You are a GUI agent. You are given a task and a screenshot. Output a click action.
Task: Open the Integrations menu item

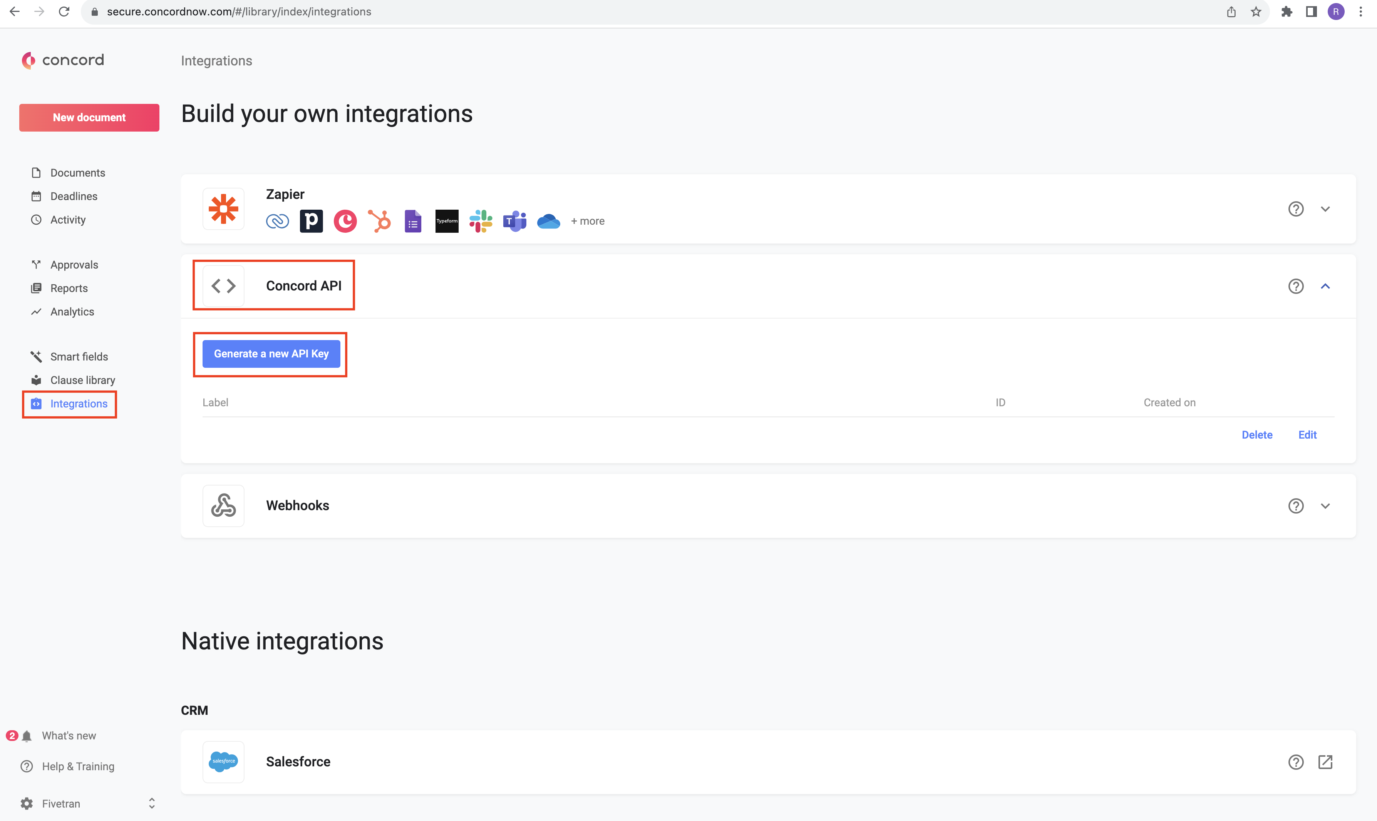(78, 404)
